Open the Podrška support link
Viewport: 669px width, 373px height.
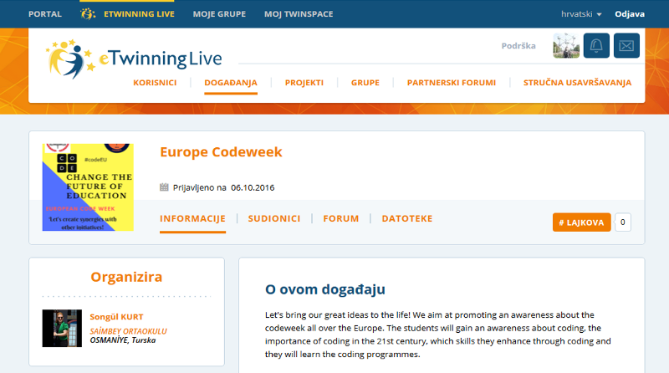(x=518, y=46)
